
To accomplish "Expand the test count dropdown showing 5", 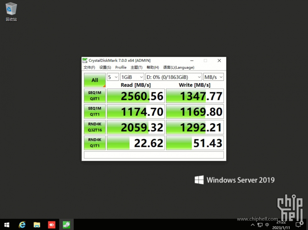I will [x=113, y=77].
